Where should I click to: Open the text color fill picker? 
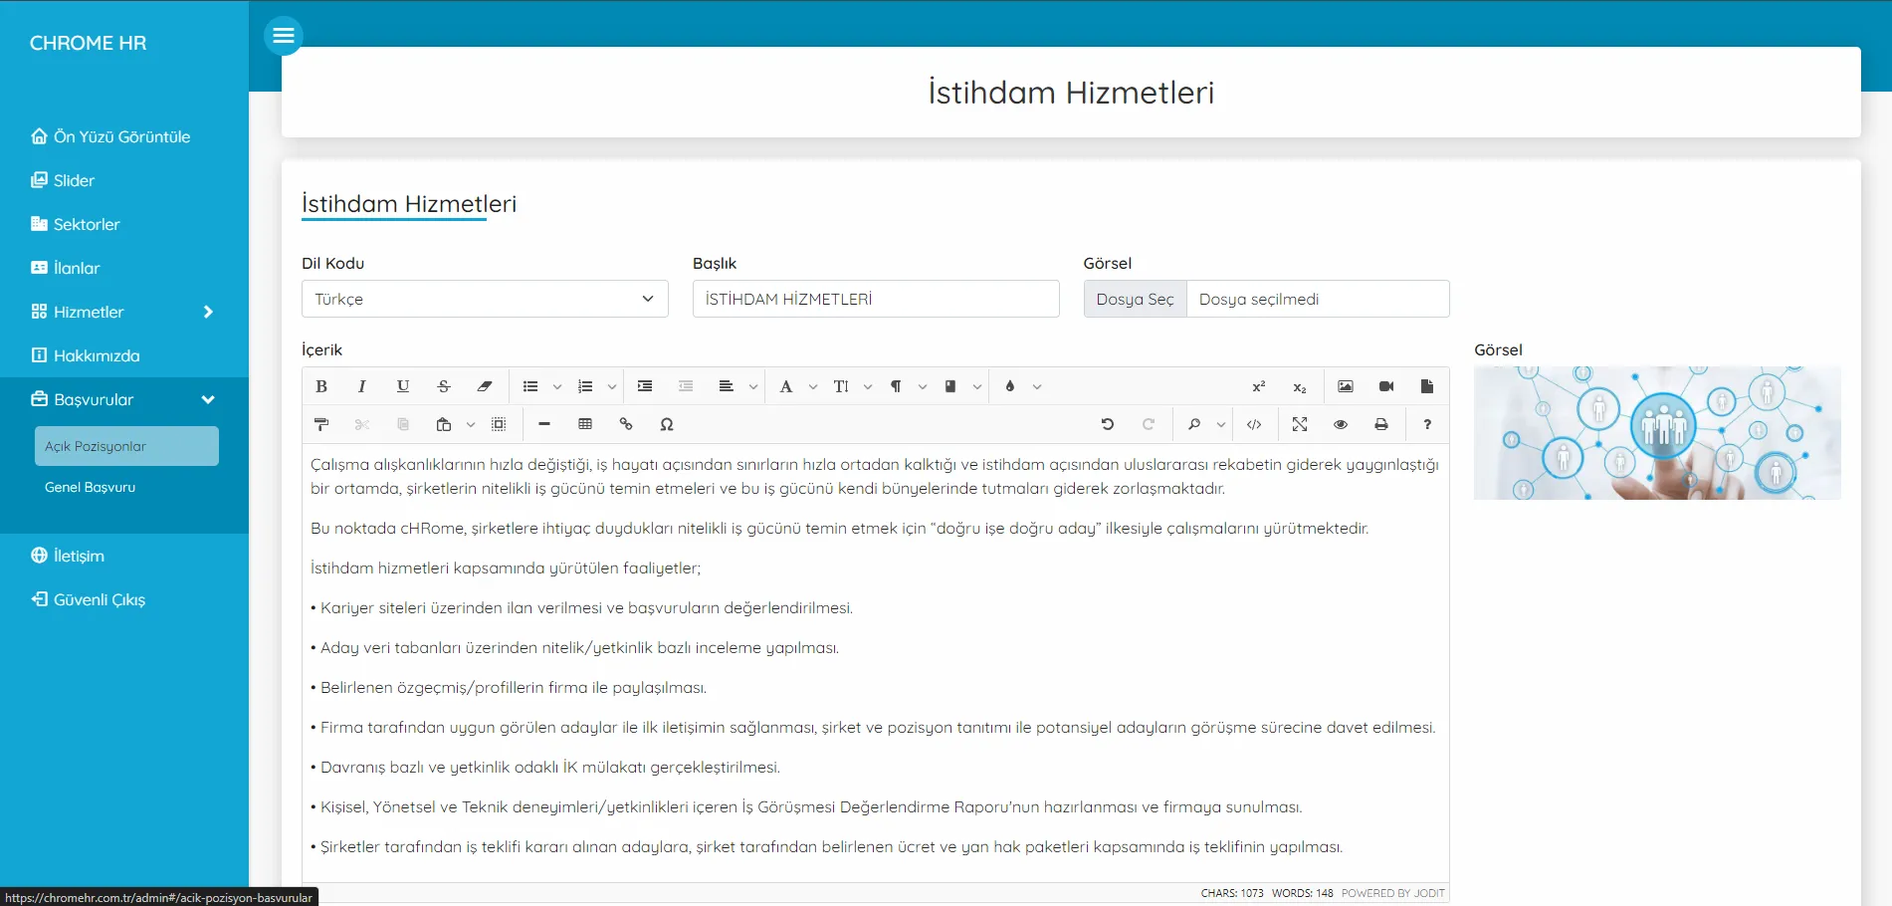(x=1010, y=386)
